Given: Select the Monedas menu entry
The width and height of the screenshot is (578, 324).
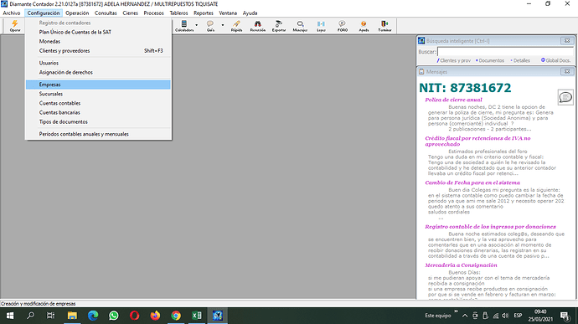Looking at the screenshot, I should tap(98, 41).
